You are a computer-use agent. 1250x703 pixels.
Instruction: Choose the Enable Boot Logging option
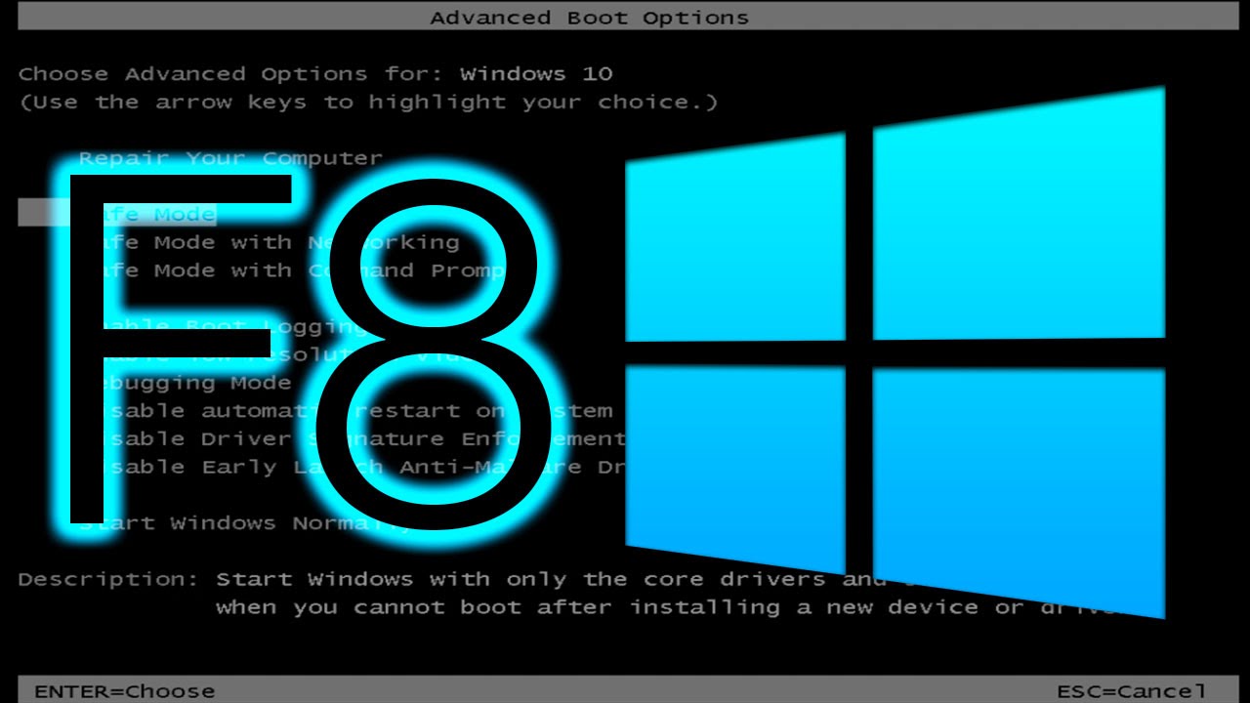click(223, 326)
